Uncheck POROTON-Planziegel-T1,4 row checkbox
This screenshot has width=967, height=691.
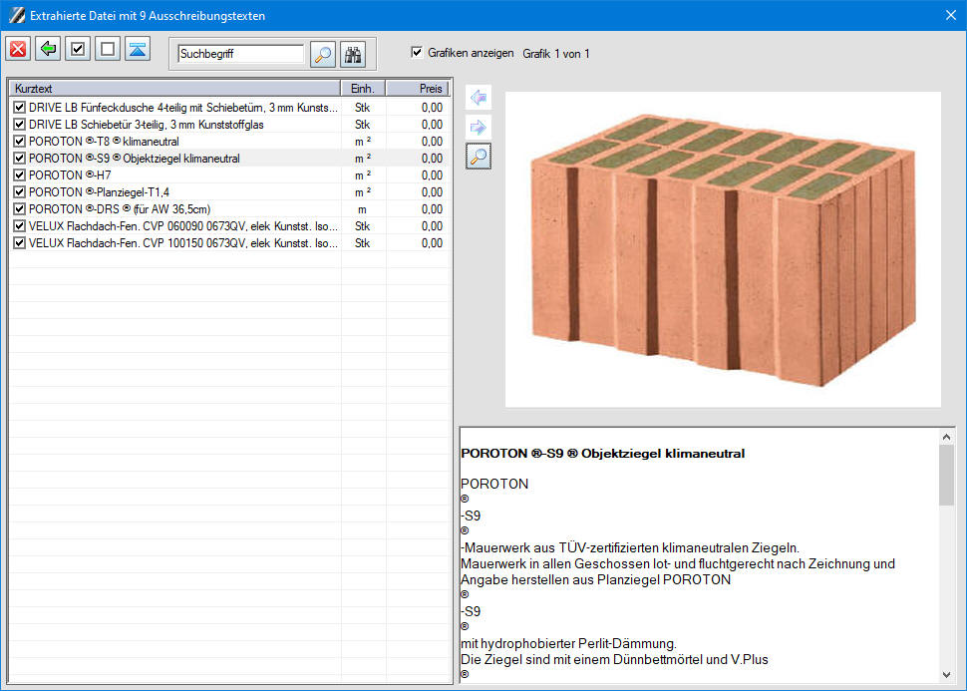19,192
